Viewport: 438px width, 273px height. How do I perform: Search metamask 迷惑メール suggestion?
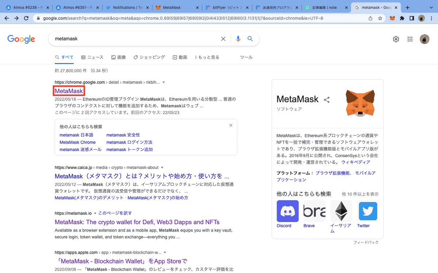tap(80, 150)
